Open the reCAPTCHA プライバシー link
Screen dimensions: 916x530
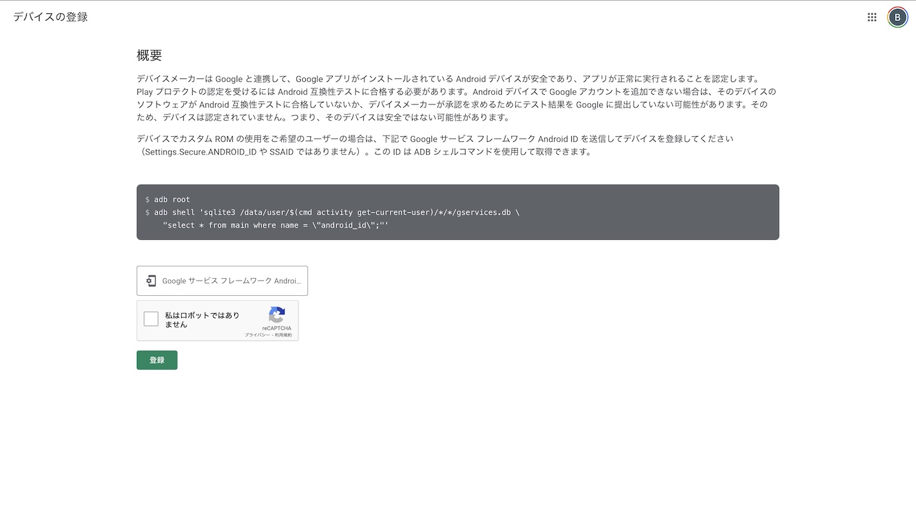coord(258,335)
